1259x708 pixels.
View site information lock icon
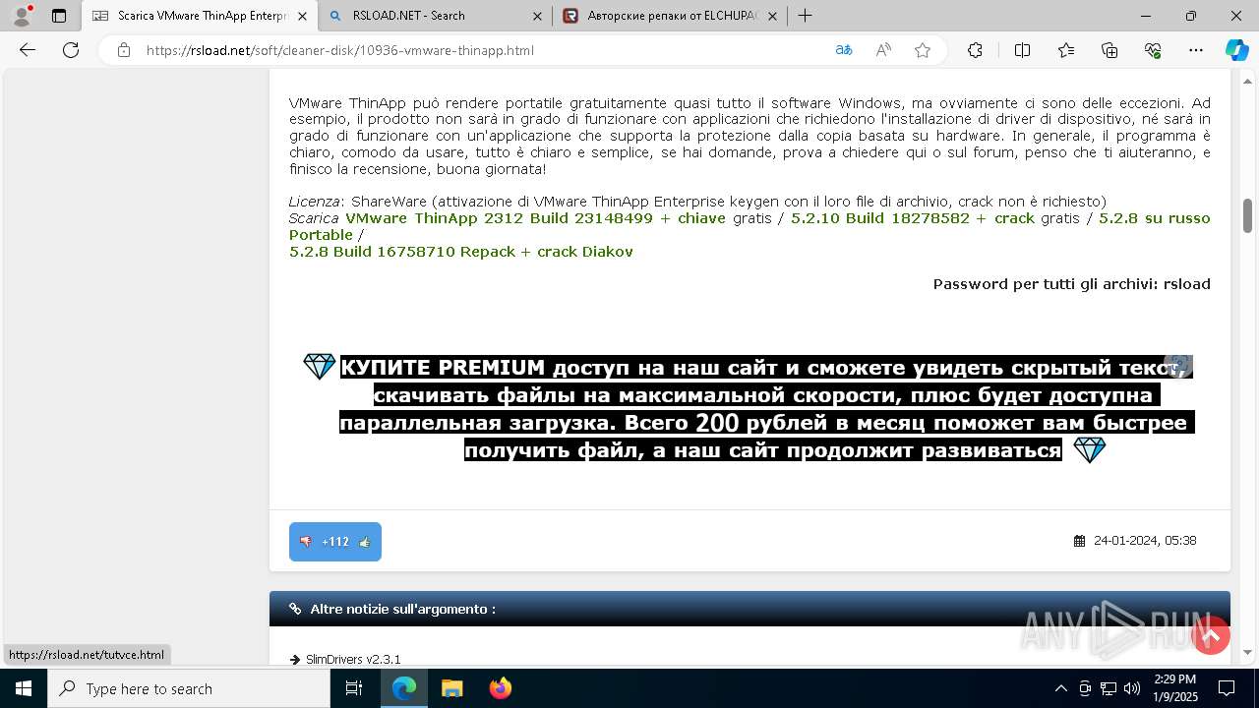[x=124, y=50]
